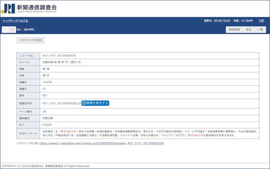
Task: Click the 掲載年 value 1937年
Action: click(47, 82)
